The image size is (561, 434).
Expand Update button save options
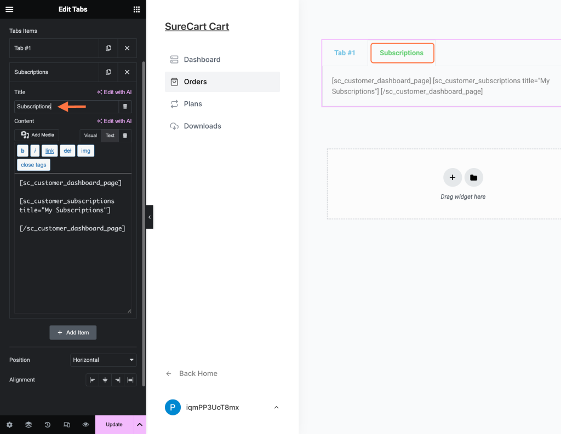coord(140,425)
